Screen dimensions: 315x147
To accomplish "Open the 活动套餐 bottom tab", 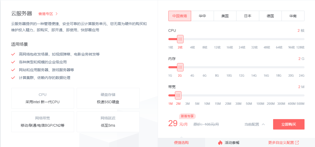I will tap(228, 143).
